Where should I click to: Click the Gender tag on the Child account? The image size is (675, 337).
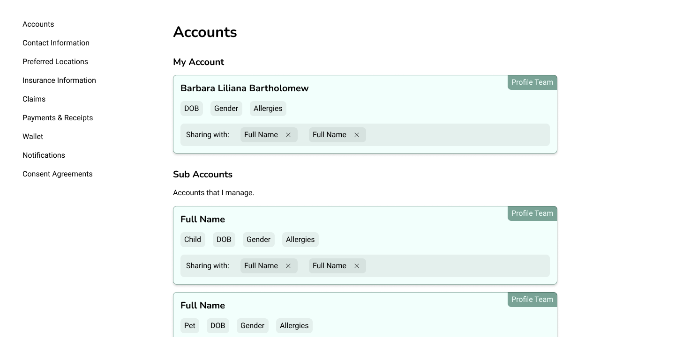(258, 240)
